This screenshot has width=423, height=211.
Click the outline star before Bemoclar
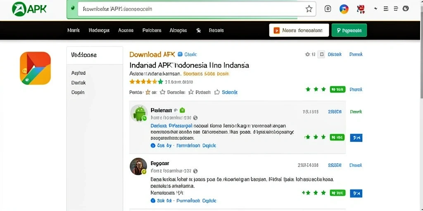tap(162, 92)
